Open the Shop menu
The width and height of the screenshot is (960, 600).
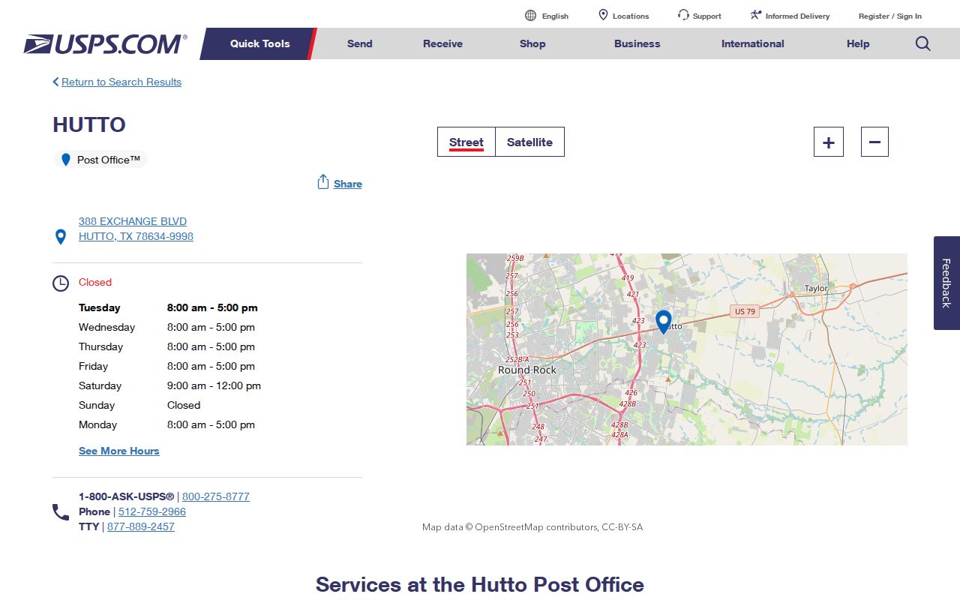click(x=532, y=43)
